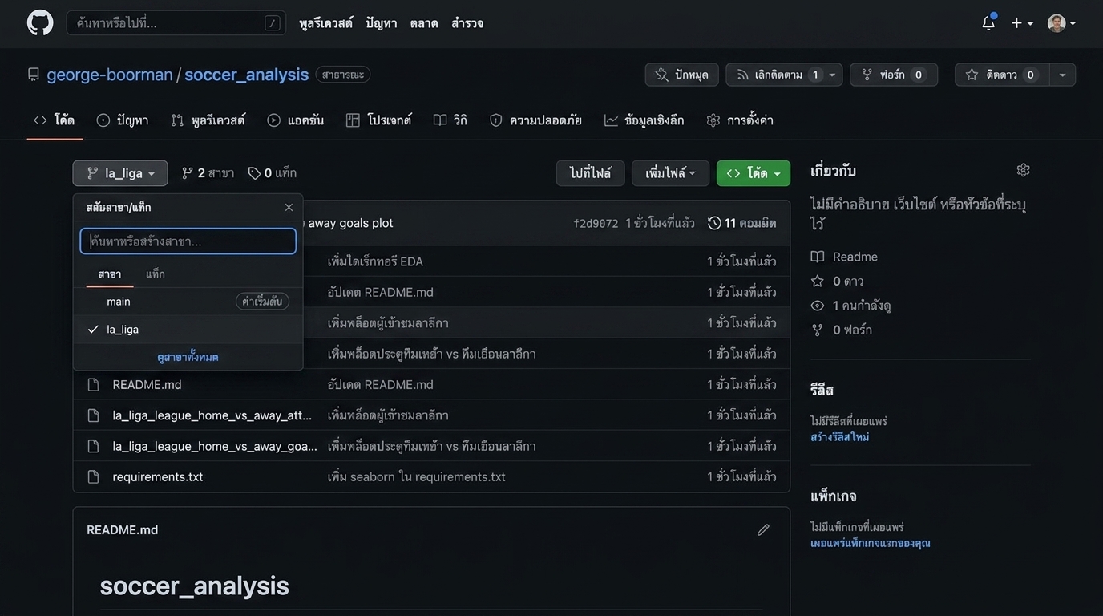The image size is (1103, 616).
Task: Open the README.md file row
Action: (147, 385)
